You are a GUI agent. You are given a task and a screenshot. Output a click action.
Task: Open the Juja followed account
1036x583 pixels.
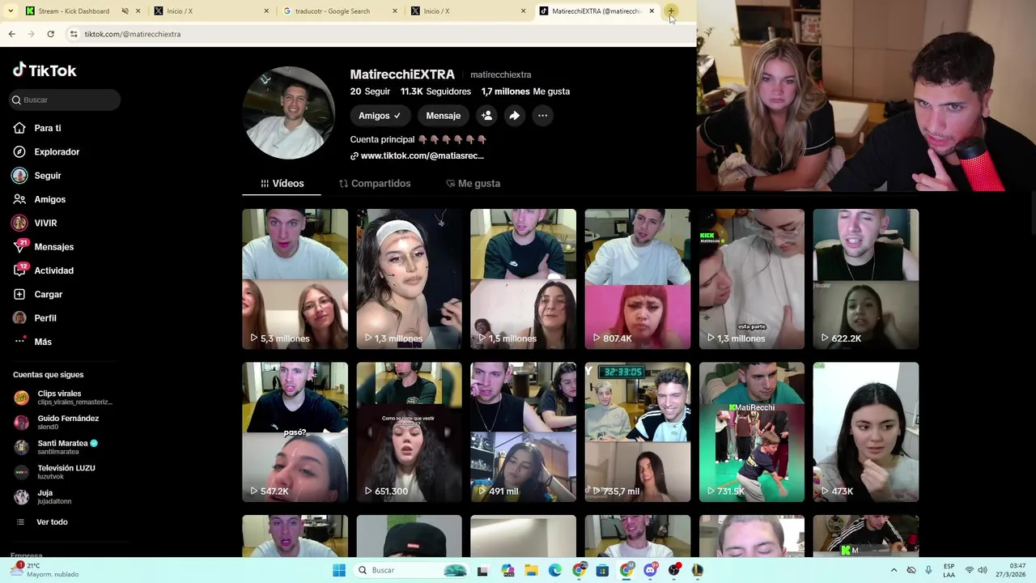pos(42,496)
